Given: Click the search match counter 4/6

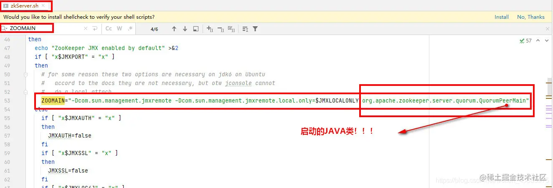Looking at the screenshot, I should point(154,29).
